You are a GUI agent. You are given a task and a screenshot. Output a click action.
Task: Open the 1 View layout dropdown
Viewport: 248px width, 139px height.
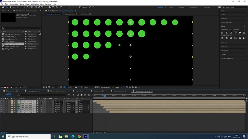tap(118, 87)
